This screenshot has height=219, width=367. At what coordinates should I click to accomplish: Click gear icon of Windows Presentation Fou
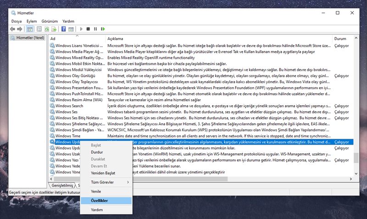tap(52, 88)
